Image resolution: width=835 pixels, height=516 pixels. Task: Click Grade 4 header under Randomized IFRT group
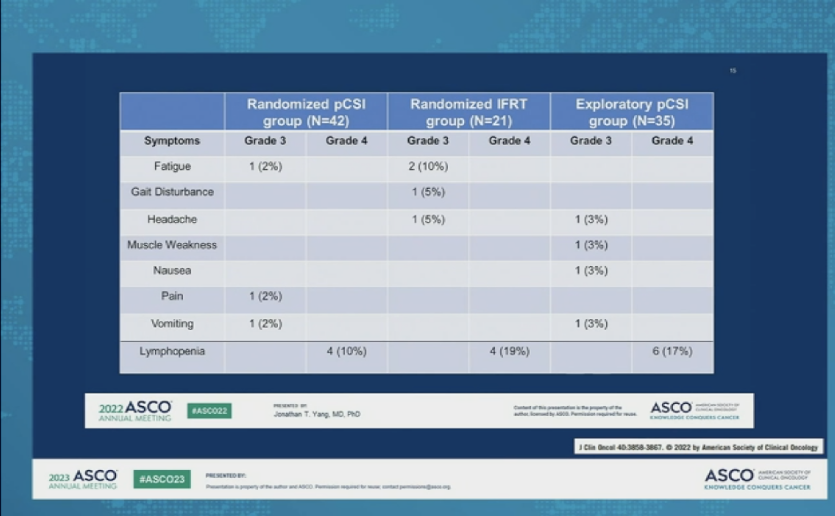click(x=509, y=140)
